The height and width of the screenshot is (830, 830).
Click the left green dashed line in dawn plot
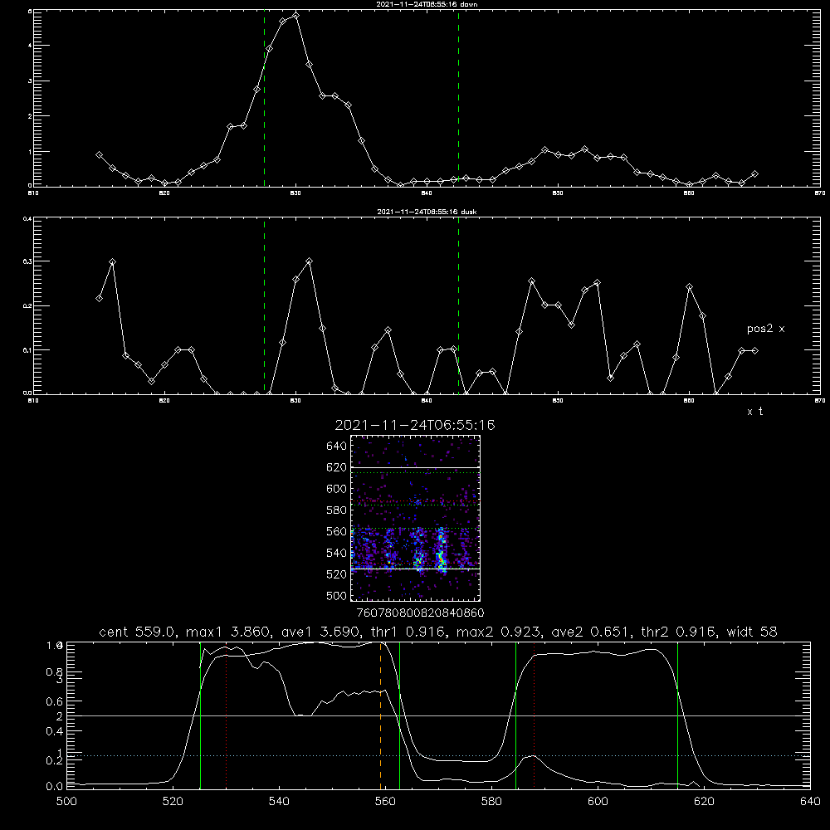[264, 98]
